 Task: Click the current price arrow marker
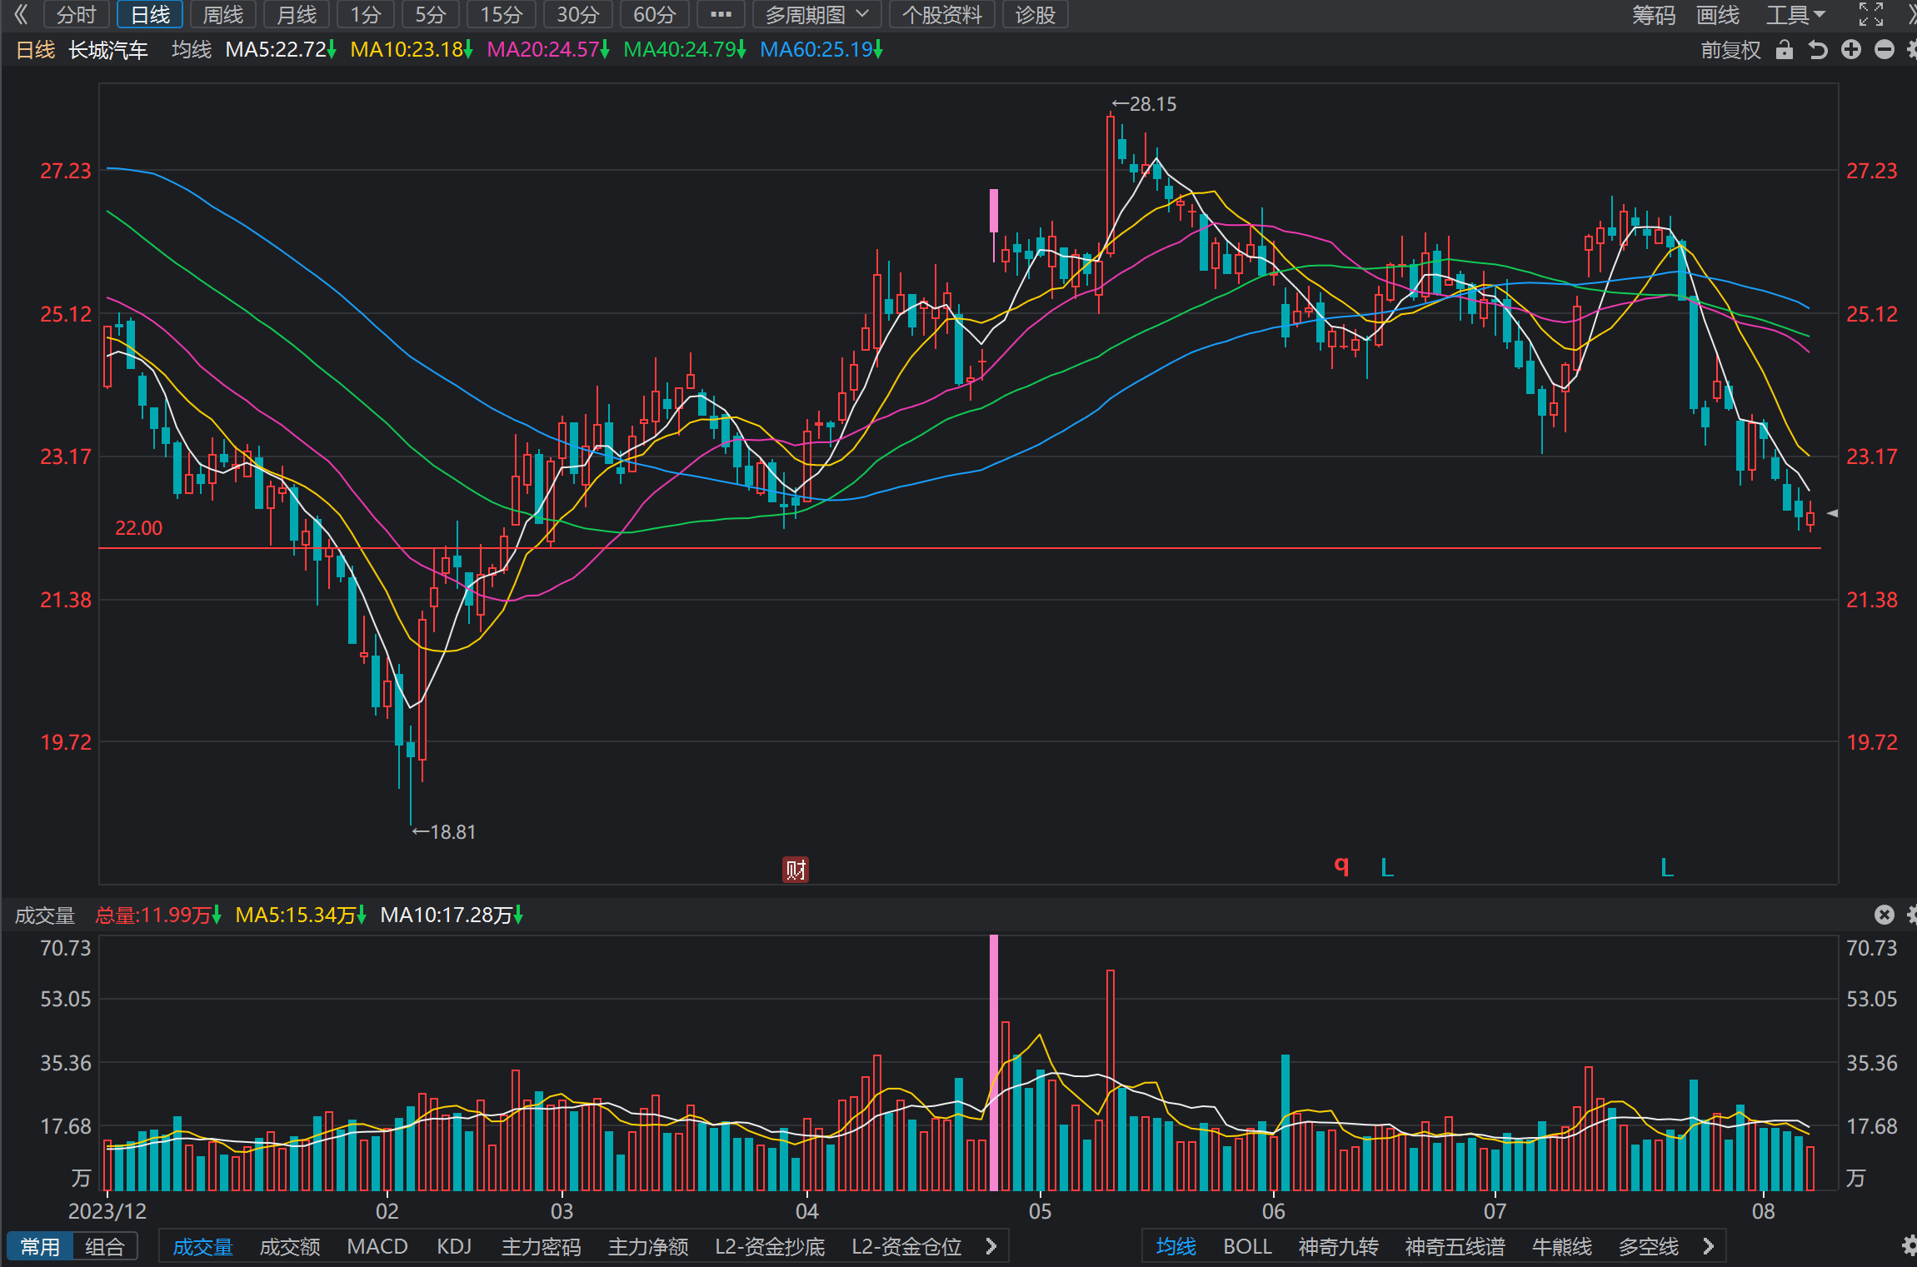(1832, 513)
